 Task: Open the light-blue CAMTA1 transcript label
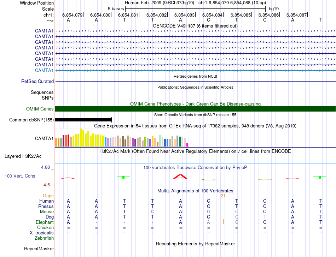pyautogui.click(x=44, y=70)
